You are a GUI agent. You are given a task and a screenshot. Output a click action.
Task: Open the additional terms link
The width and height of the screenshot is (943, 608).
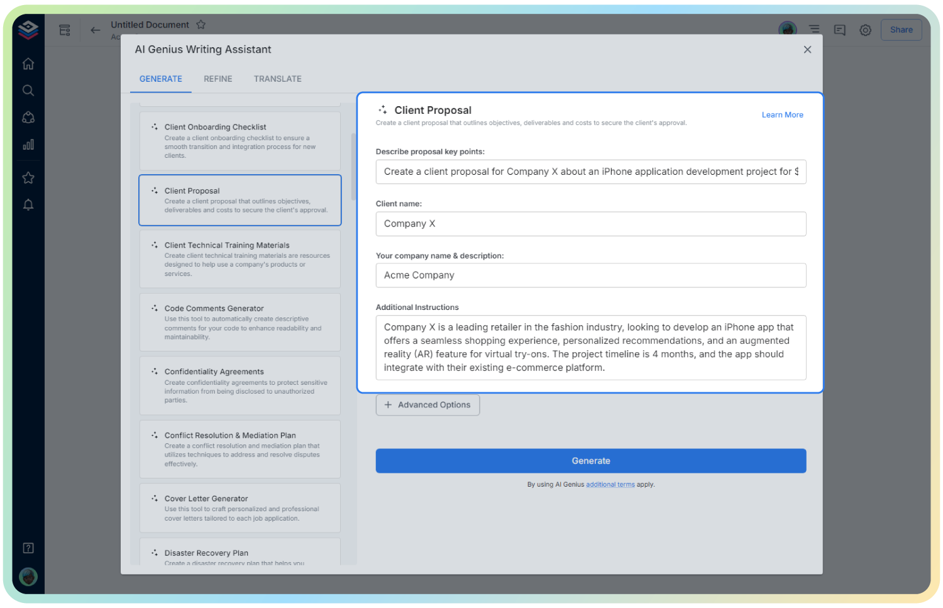(610, 484)
